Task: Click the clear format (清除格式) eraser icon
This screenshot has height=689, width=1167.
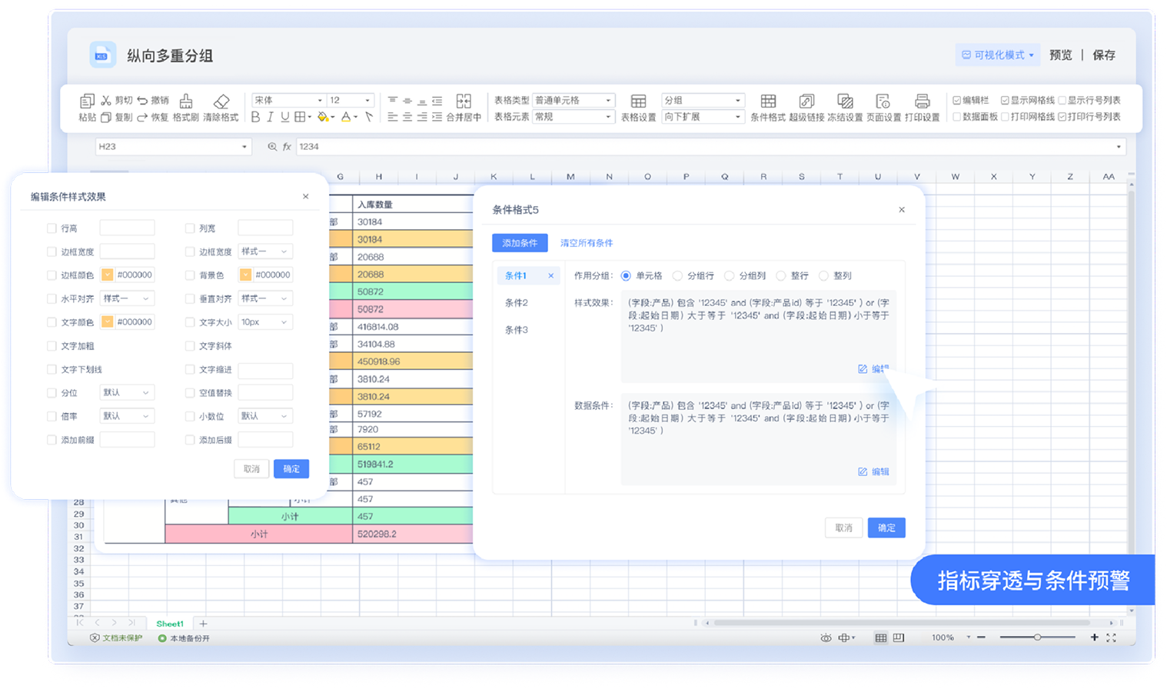Action: [221, 102]
